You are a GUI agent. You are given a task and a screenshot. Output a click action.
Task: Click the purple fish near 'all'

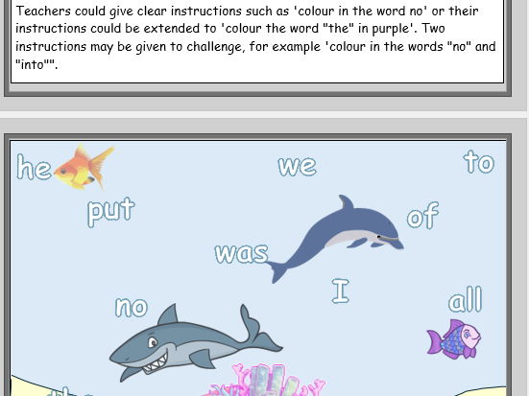tap(454, 339)
